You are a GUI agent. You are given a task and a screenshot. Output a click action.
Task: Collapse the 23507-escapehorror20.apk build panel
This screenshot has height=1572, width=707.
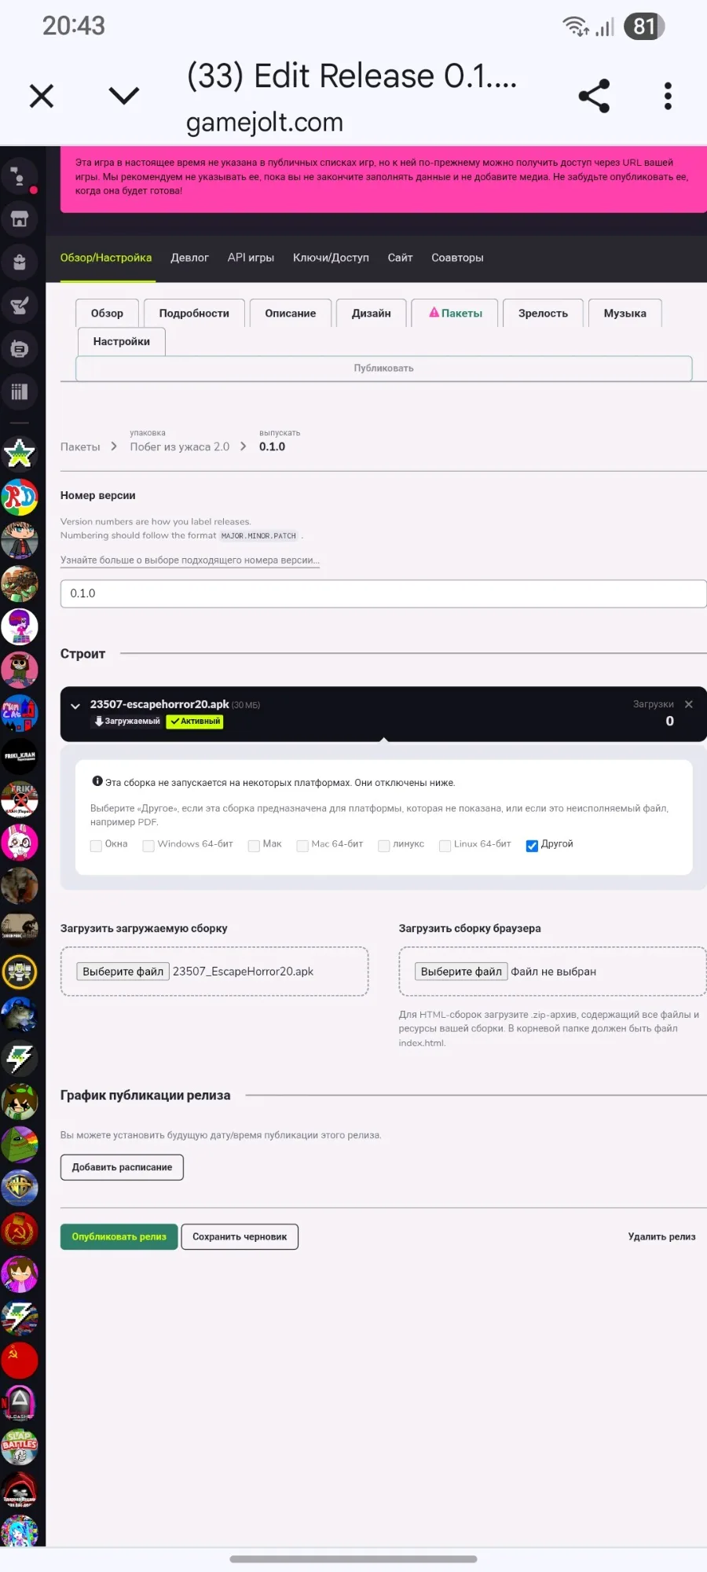(75, 706)
